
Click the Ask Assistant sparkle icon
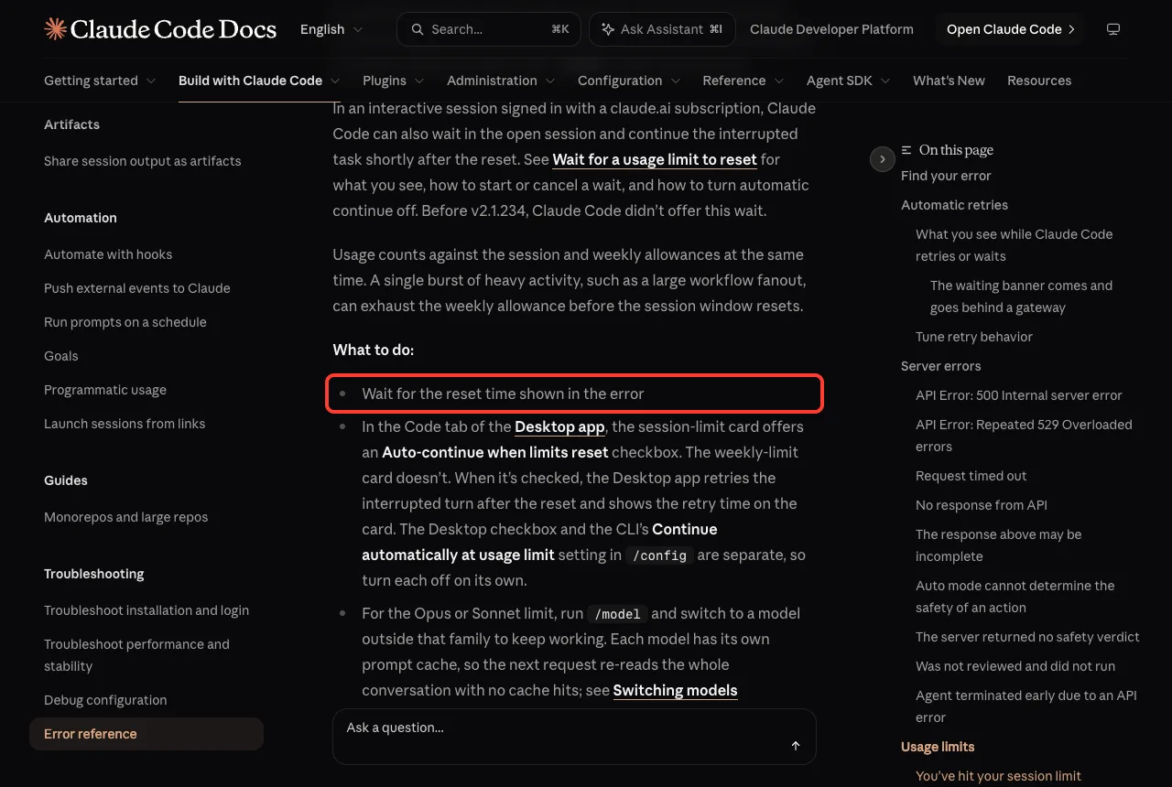point(608,29)
